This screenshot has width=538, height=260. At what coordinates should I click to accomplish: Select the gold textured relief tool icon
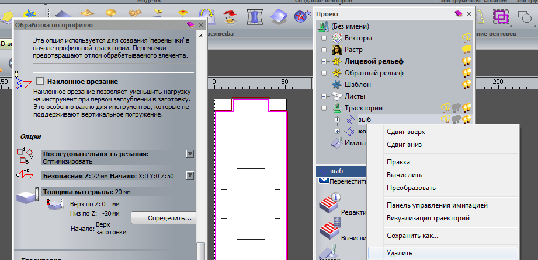coord(87,15)
